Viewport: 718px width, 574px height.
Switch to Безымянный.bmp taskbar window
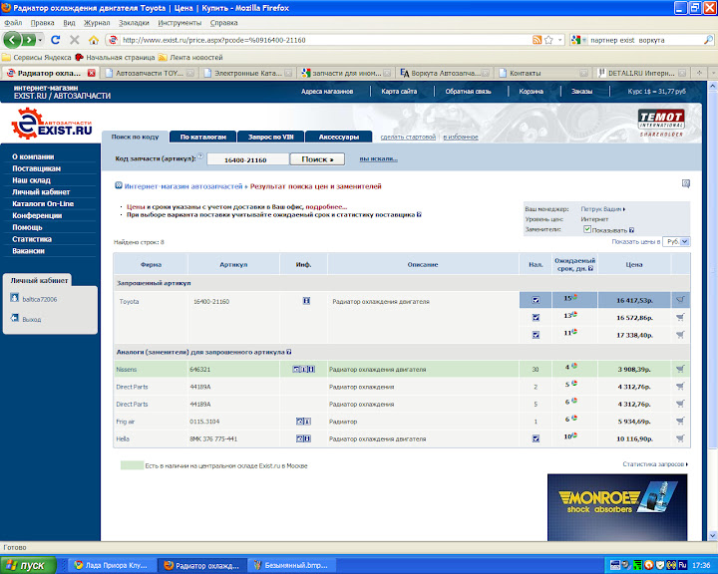(x=291, y=566)
